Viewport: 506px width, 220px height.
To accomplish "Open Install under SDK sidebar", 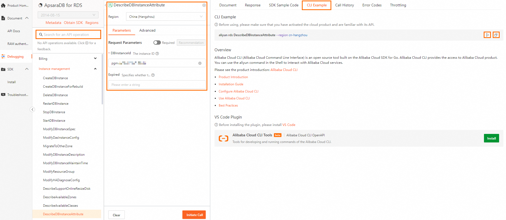I will pos(12,82).
